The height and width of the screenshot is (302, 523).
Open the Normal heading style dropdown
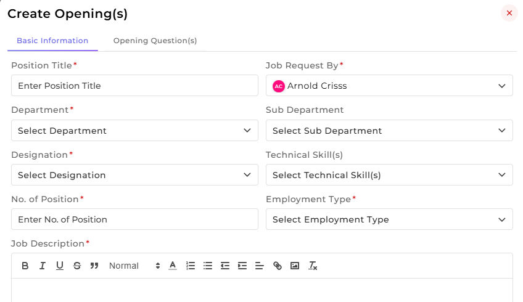(134, 266)
